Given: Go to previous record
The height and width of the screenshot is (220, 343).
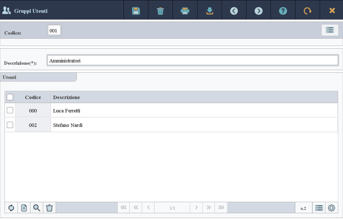Looking at the screenshot, I should tap(234, 11).
